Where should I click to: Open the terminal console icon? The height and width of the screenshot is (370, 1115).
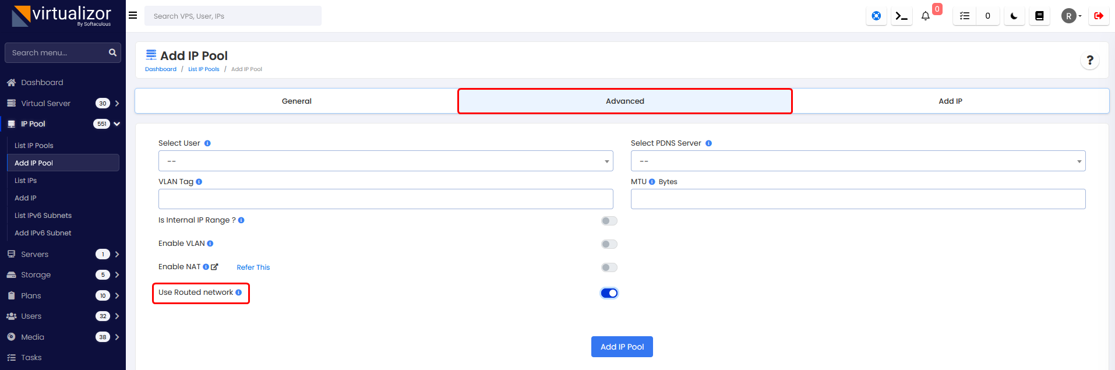coord(901,16)
